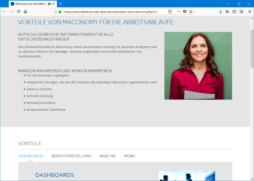
Task: Toggle the sidebar view icon
Action: (x=234, y=12)
